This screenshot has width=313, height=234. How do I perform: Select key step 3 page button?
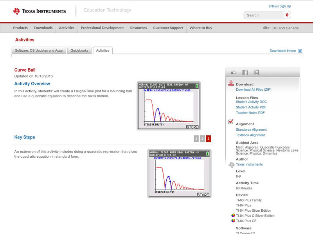click(x=209, y=139)
